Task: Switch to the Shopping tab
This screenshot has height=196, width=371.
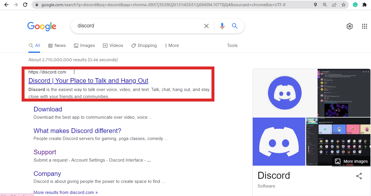Action: 144,45
